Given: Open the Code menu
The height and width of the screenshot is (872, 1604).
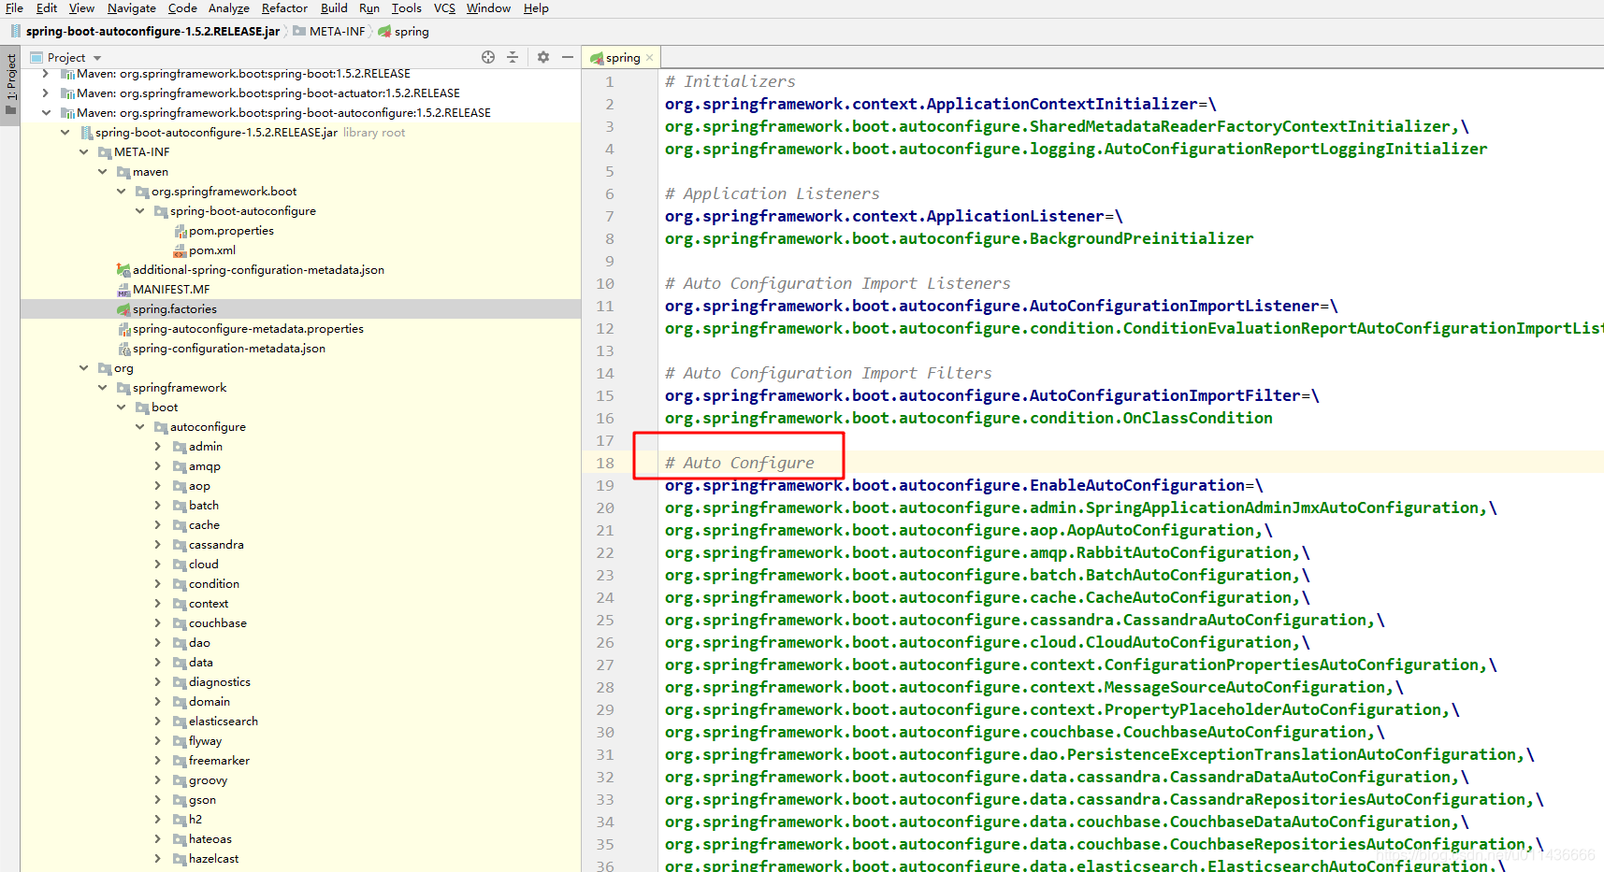Looking at the screenshot, I should click(x=182, y=8).
